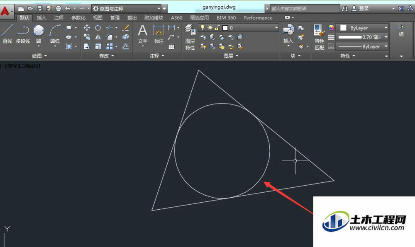Select the Leader tool icon
The width and height of the screenshot is (415, 247).
pos(171,37)
